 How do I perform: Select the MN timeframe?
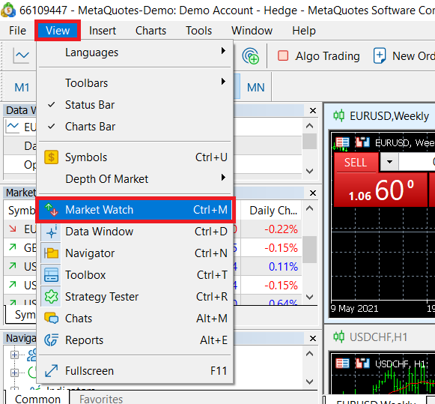pyautogui.click(x=255, y=88)
